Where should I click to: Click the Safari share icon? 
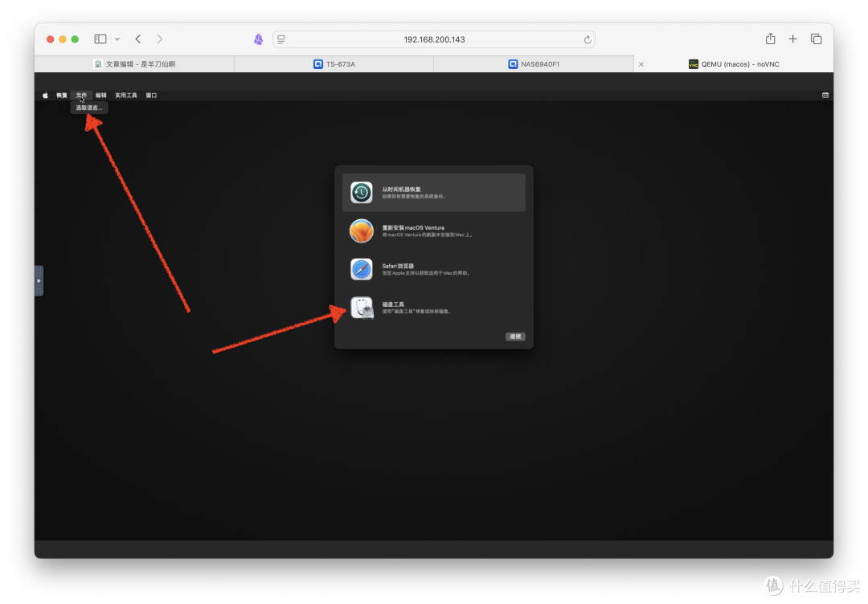pos(770,39)
